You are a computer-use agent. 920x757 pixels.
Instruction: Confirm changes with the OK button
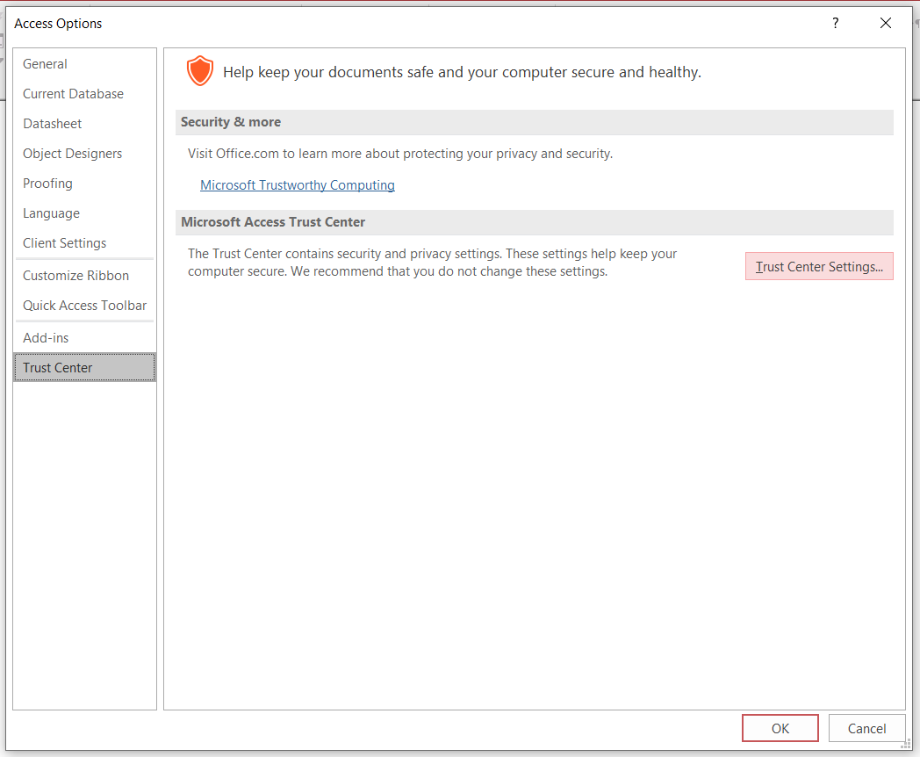pyautogui.click(x=780, y=728)
